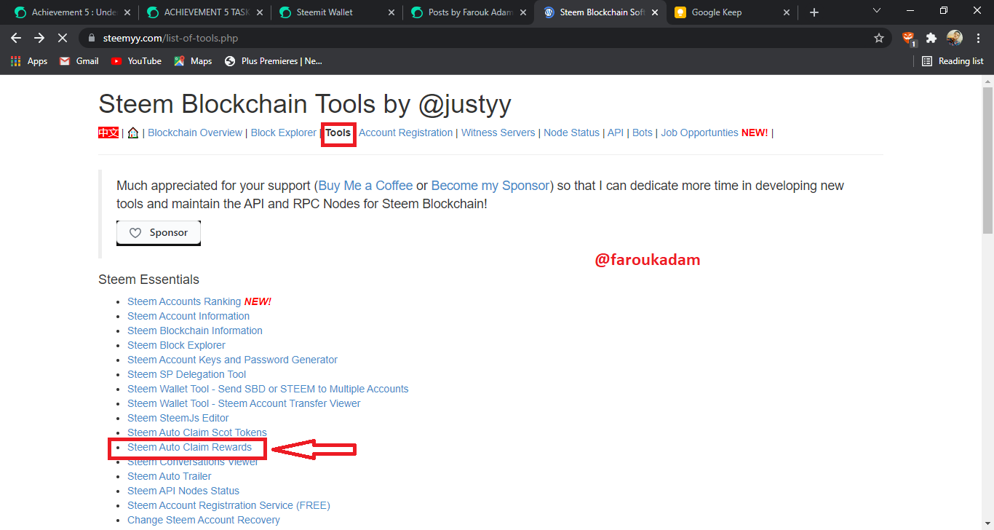Open Steem Blockchain Information tool
Image resolution: width=994 pixels, height=530 pixels.
pyautogui.click(x=195, y=331)
